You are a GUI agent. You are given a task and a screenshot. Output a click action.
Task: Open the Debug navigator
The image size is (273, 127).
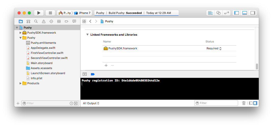[59, 21]
